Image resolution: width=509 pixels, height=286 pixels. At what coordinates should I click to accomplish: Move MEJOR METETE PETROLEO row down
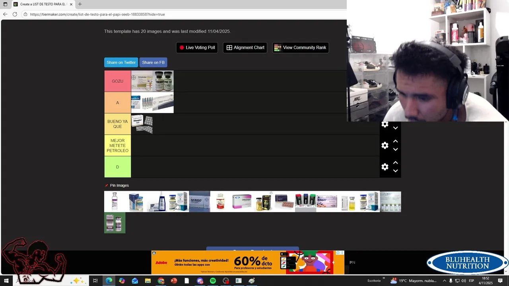395,149
